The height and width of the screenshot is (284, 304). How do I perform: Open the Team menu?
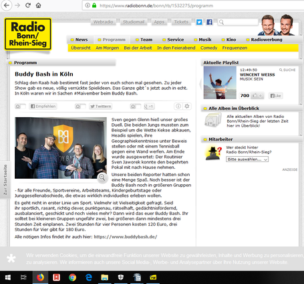(144, 40)
